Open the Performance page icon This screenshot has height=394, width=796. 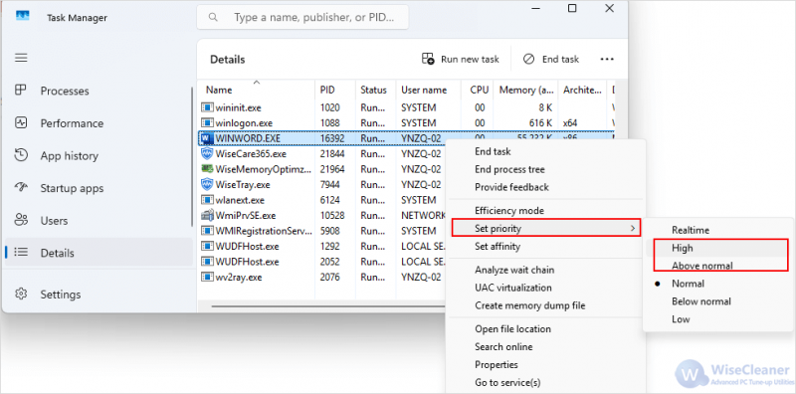point(21,122)
